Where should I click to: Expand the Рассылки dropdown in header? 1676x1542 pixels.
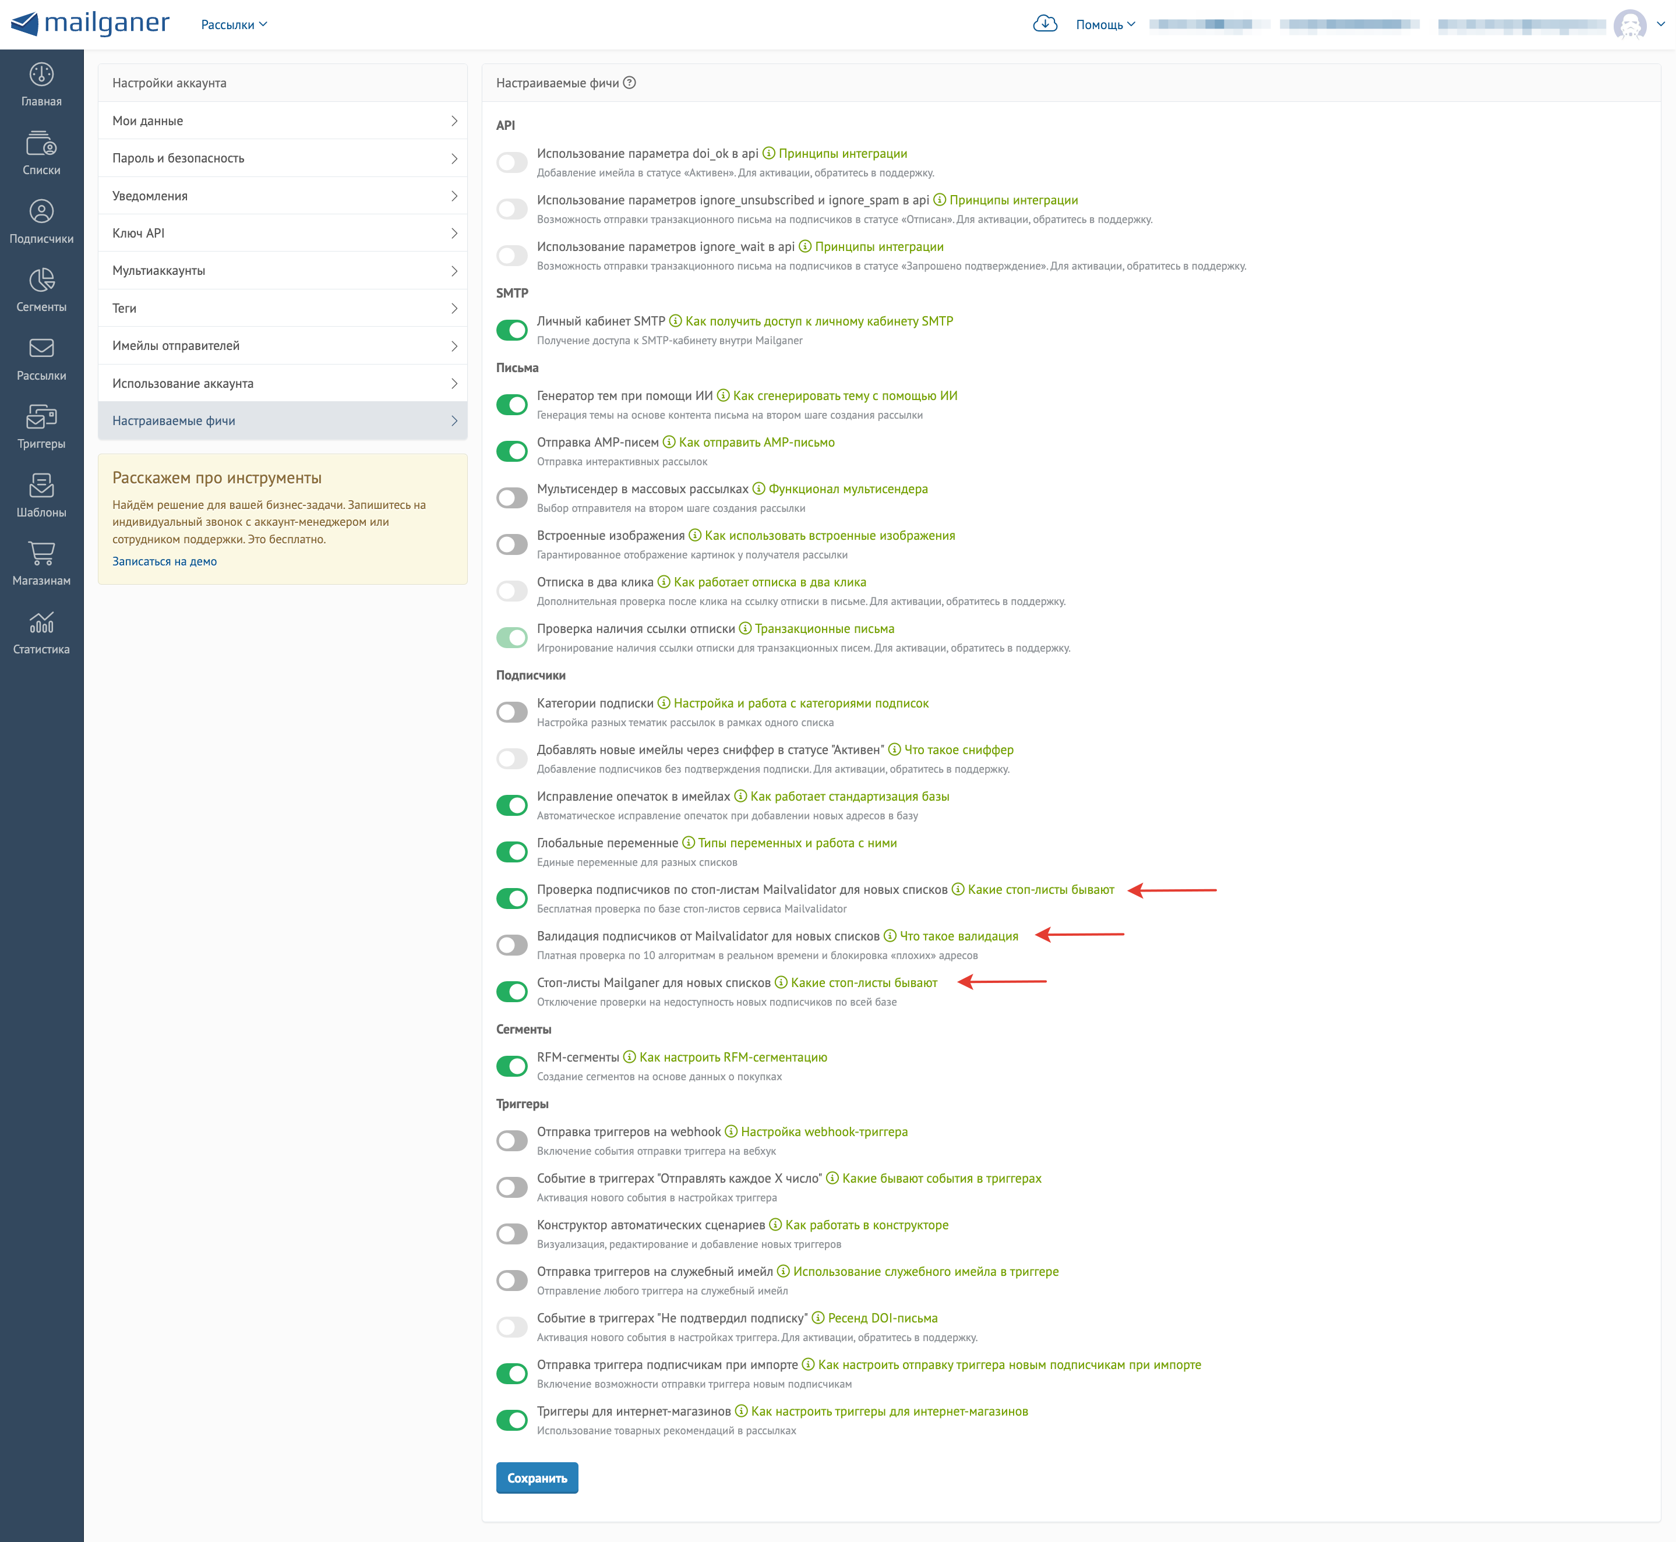click(234, 24)
